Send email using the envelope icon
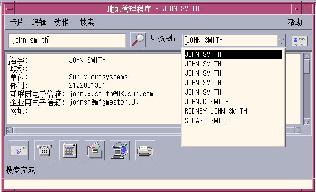 [19, 150]
